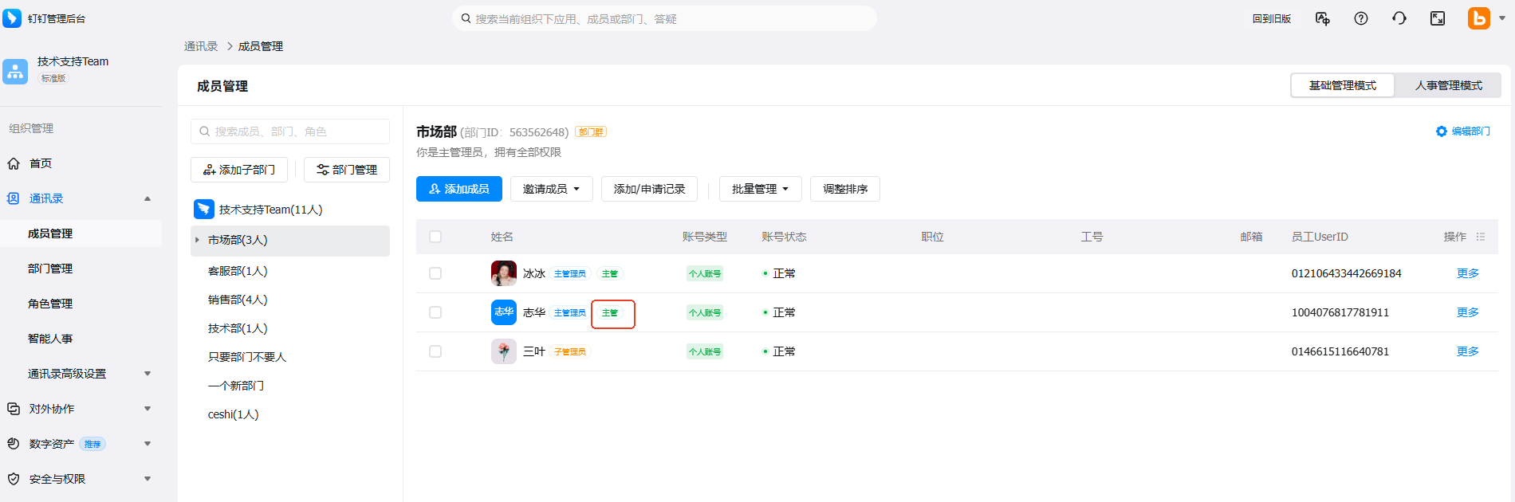Open the user account avatar in header
The width and height of the screenshot is (1515, 502).
[1479, 18]
